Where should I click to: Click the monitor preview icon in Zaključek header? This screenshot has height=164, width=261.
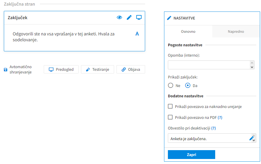coord(139,17)
